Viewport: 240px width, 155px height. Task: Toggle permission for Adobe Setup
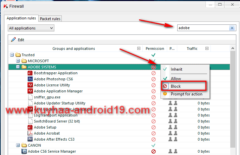pyautogui.click(x=153, y=127)
